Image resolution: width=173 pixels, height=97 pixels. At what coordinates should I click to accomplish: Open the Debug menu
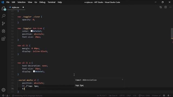click(x=42, y=2)
